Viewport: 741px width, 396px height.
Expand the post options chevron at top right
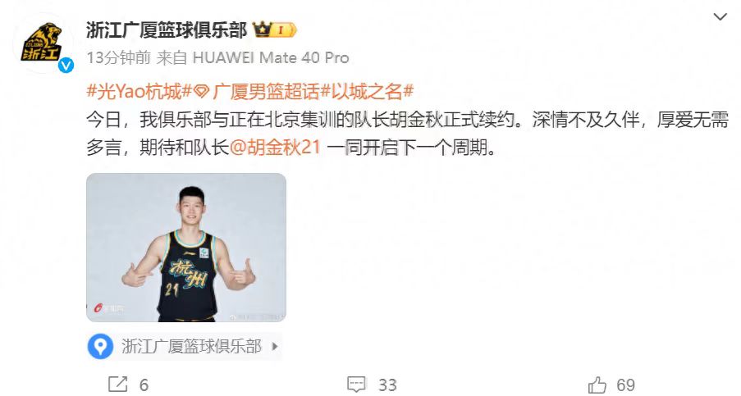pyautogui.click(x=720, y=17)
